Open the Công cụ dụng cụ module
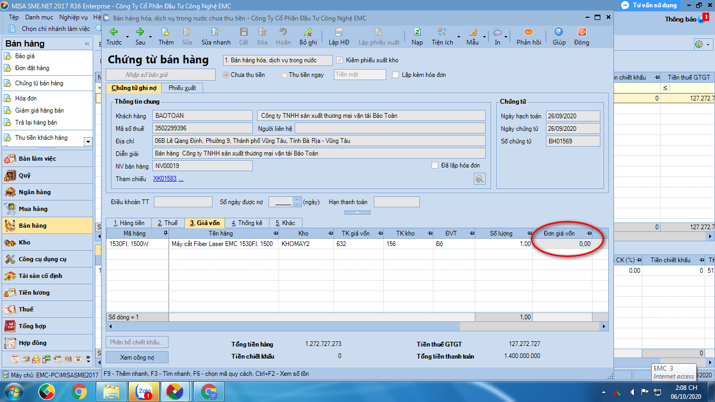The image size is (715, 402). tap(47, 259)
